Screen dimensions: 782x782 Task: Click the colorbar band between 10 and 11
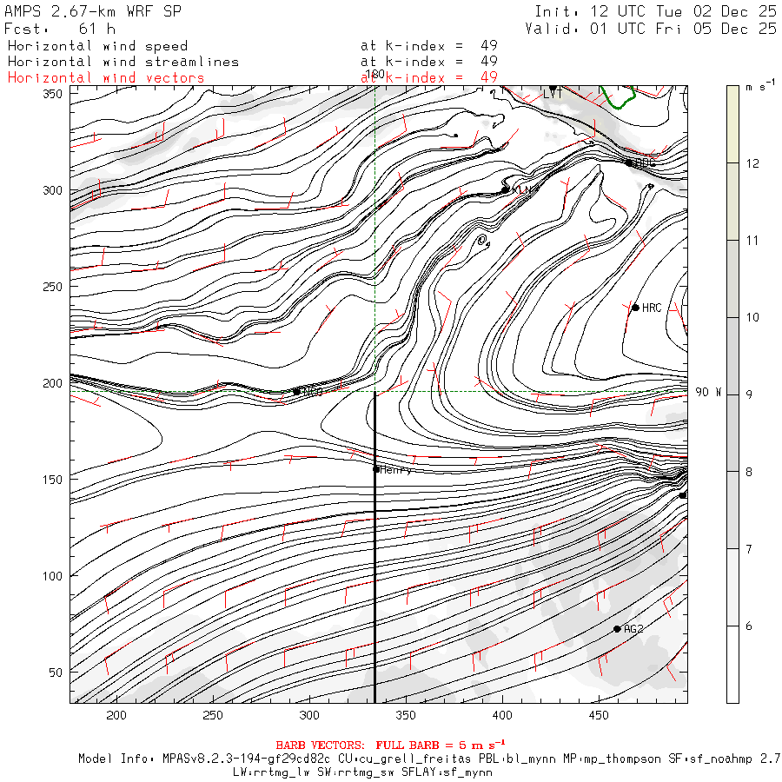(732, 279)
